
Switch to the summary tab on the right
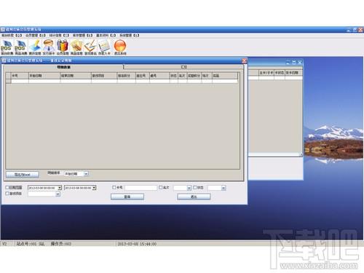pos(183,67)
